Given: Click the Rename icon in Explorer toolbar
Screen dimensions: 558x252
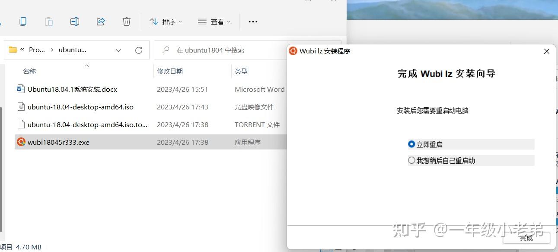Looking at the screenshot, I should tap(74, 21).
